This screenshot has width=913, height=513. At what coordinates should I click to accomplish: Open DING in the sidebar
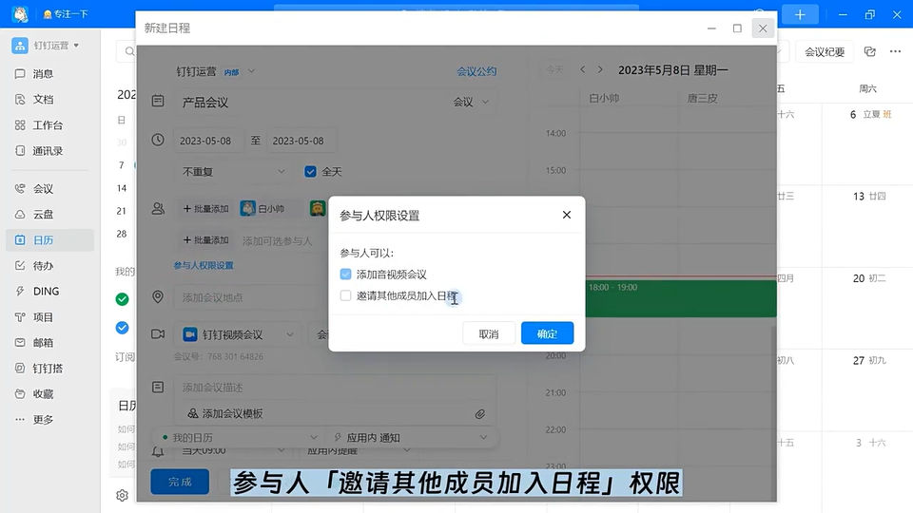[x=46, y=292]
